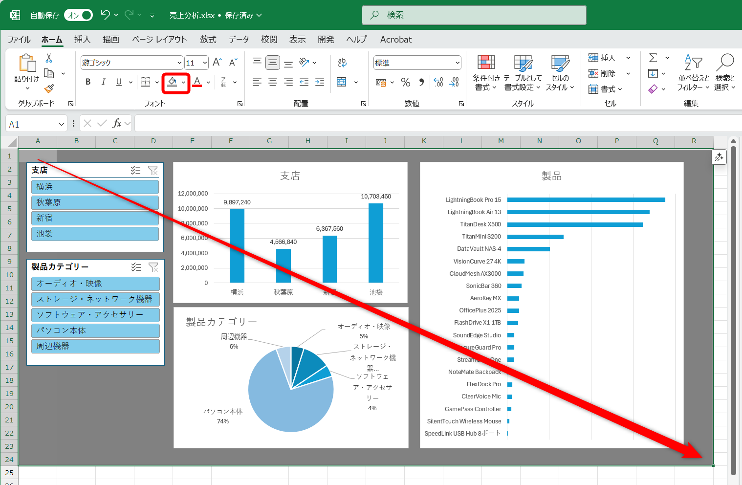The image size is (742, 485).
Task: Toggle align text right
Action: [288, 82]
